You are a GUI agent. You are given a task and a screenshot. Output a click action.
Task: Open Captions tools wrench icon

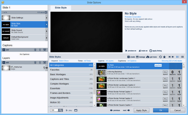(45, 50)
